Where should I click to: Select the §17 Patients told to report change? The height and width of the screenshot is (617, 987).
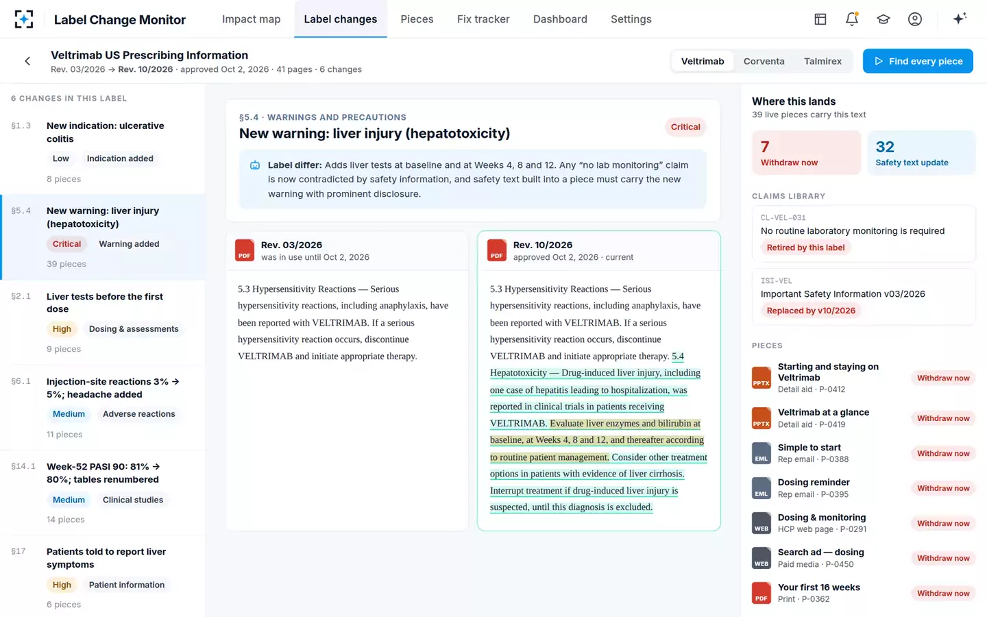pos(103,577)
